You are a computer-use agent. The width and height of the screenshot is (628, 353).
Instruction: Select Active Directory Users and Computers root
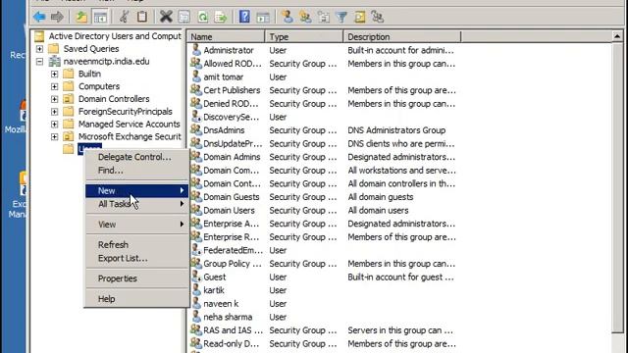(x=115, y=36)
